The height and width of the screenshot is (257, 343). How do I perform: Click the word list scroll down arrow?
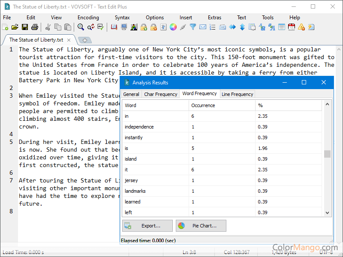328,212
